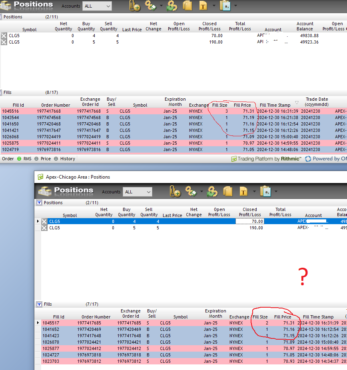The height and width of the screenshot is (370, 347).
Task: Click the Fills filter funnel icon in the Apex-Chicago Area window
Action: [39, 304]
